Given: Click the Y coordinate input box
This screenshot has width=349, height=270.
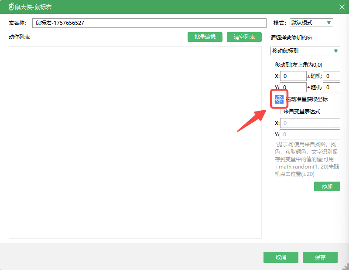Looking at the screenshot, I should coord(293,88).
